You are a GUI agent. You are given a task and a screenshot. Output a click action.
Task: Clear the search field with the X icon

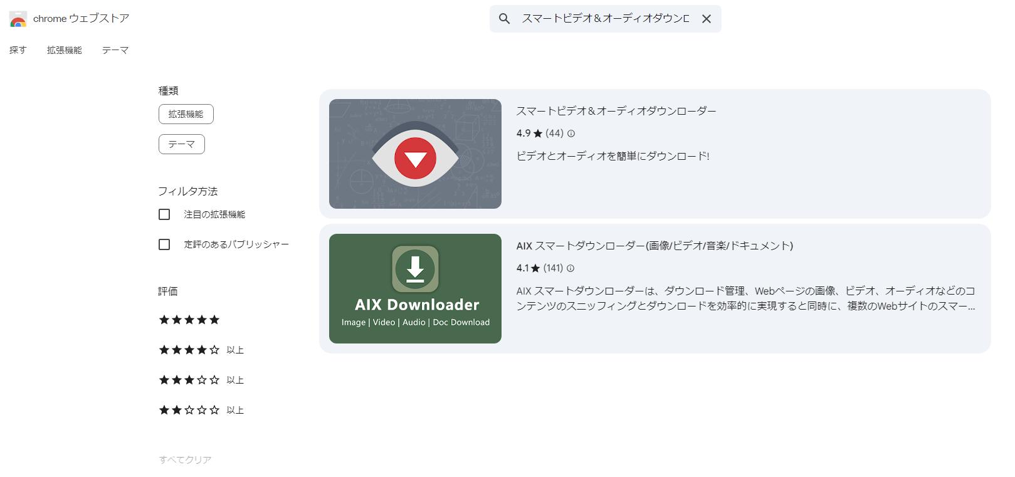tap(707, 19)
